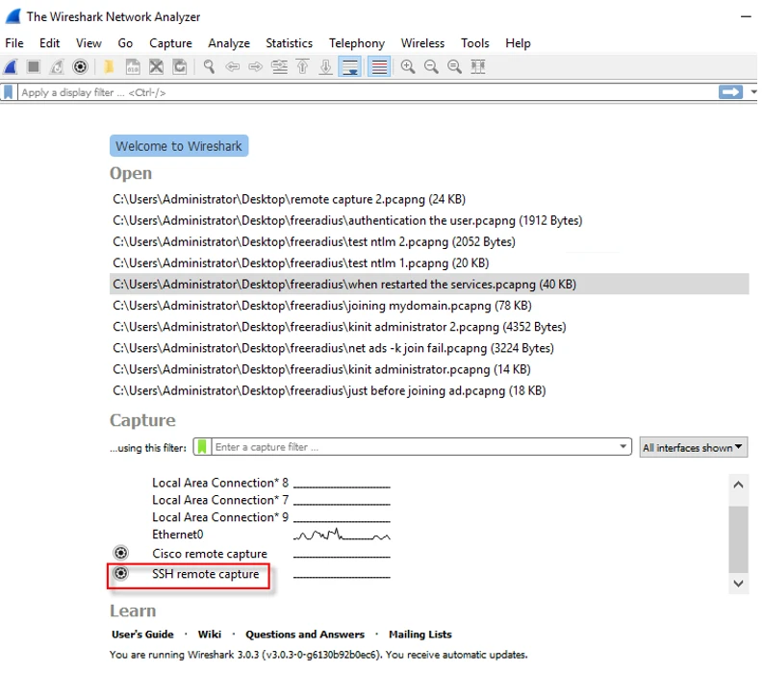Screen dimensions: 763x673
Task: Click the Zoom out toolbar icon
Action: (x=431, y=66)
